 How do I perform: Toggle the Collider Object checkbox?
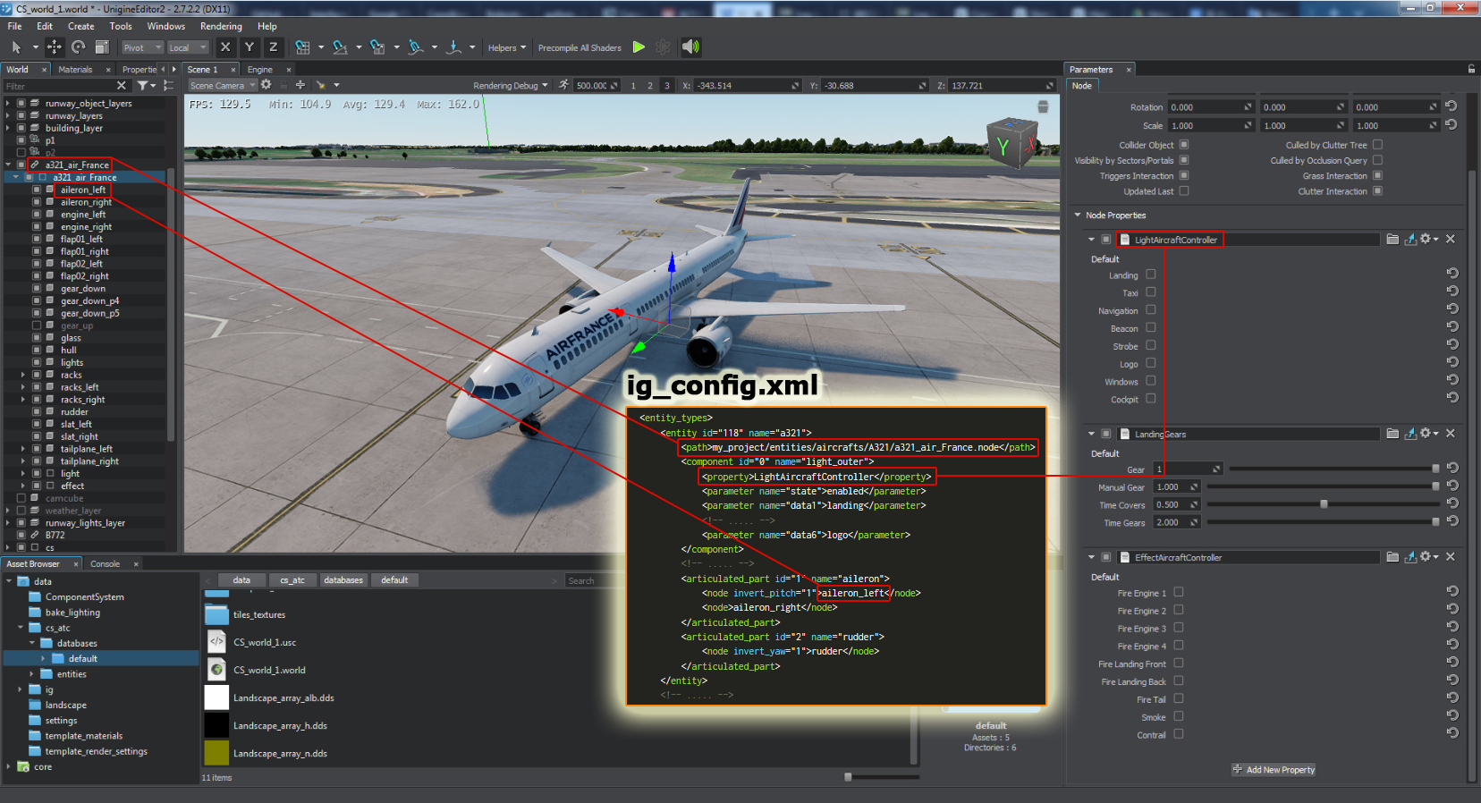tap(1184, 145)
